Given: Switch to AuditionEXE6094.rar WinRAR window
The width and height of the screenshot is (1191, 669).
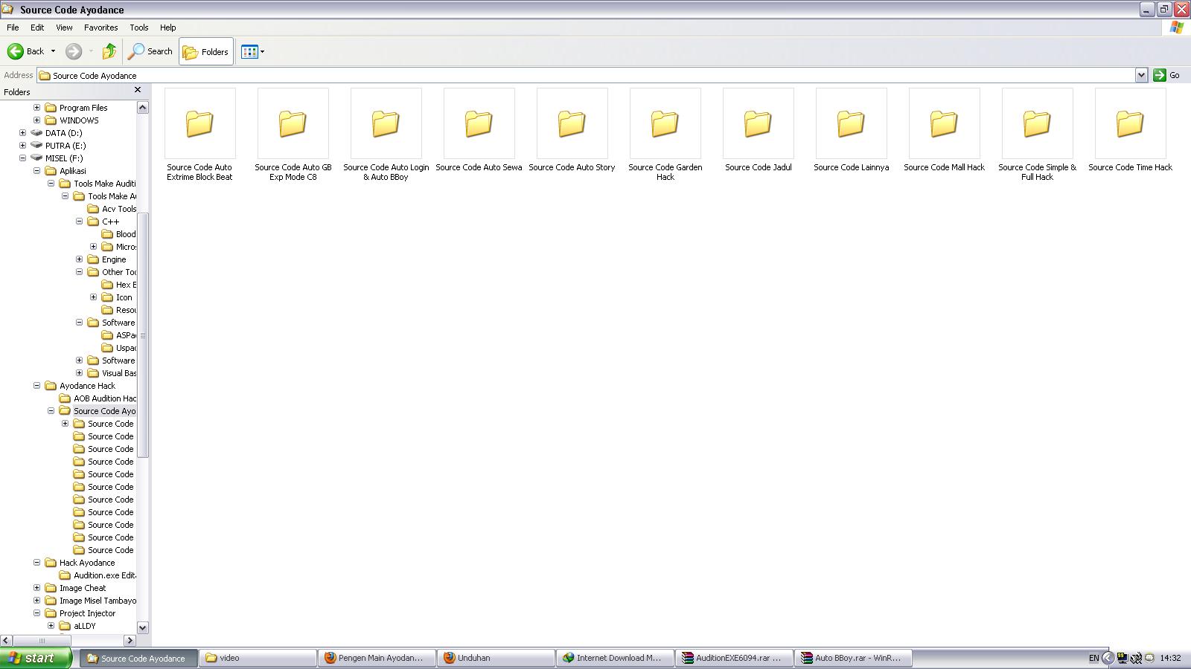Looking at the screenshot, I should (x=734, y=658).
